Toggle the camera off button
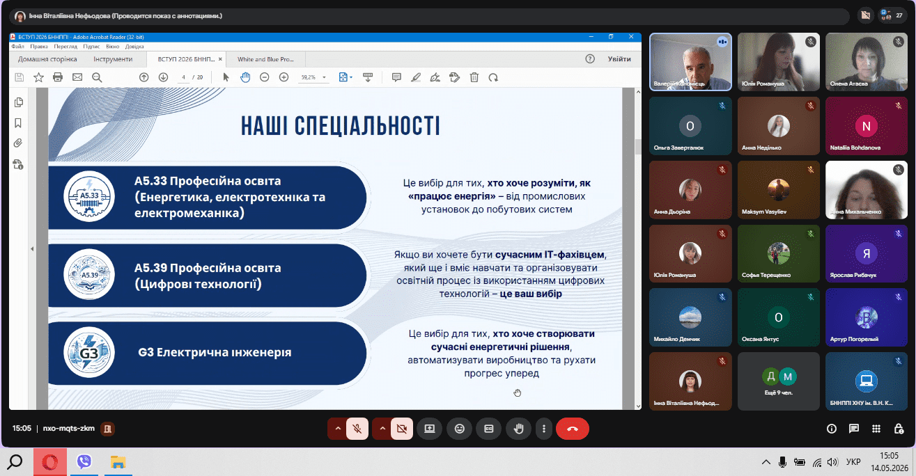Viewport: 916px width, 476px height. [401, 429]
